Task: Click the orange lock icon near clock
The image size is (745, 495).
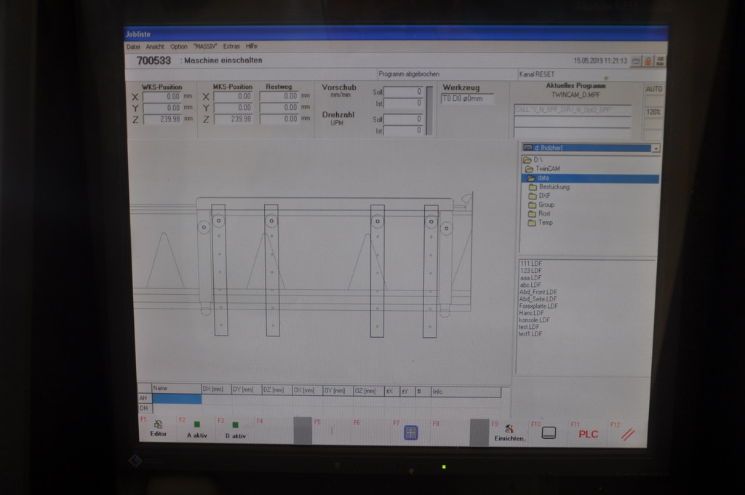Action: (x=648, y=61)
